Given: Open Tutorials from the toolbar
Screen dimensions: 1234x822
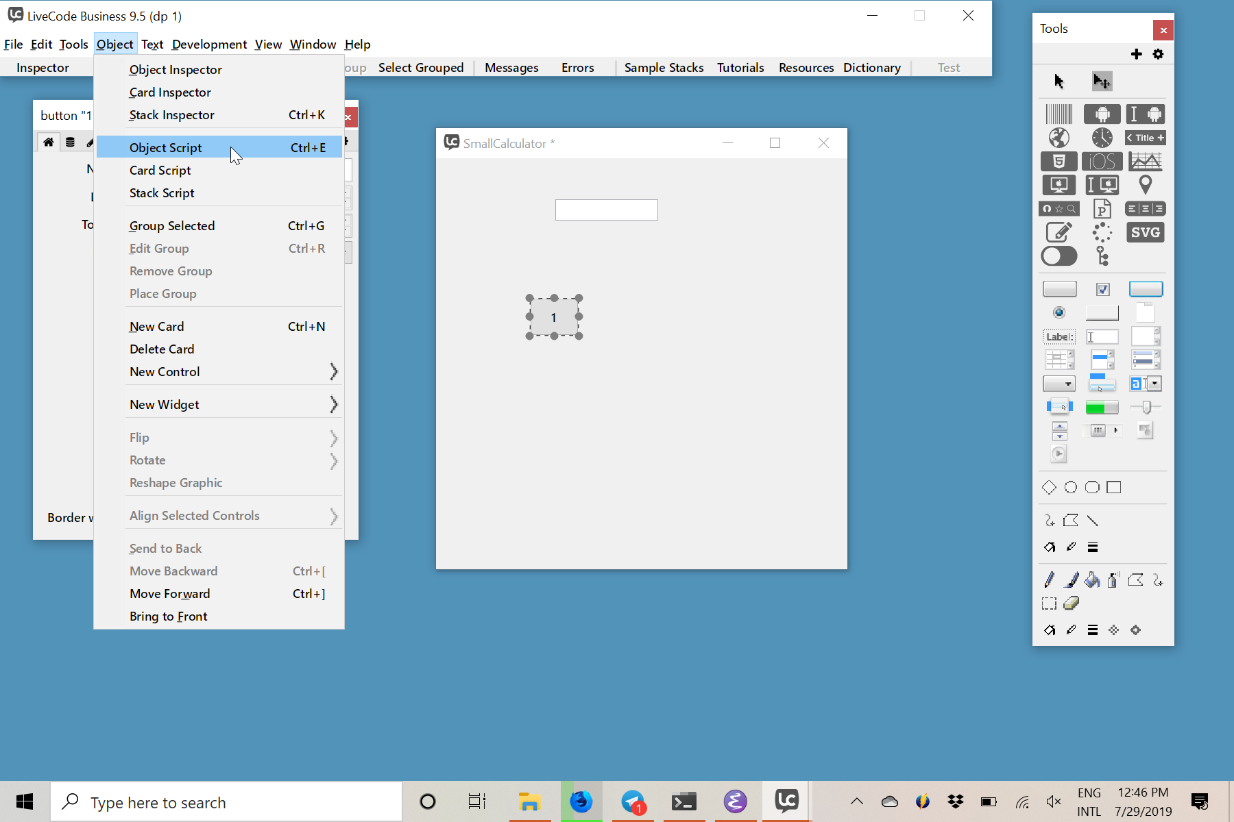Looking at the screenshot, I should click(740, 67).
